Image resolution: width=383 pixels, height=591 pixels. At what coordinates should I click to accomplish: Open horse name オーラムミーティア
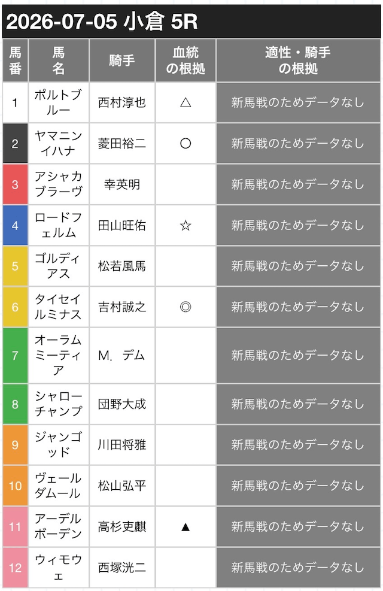click(x=59, y=356)
